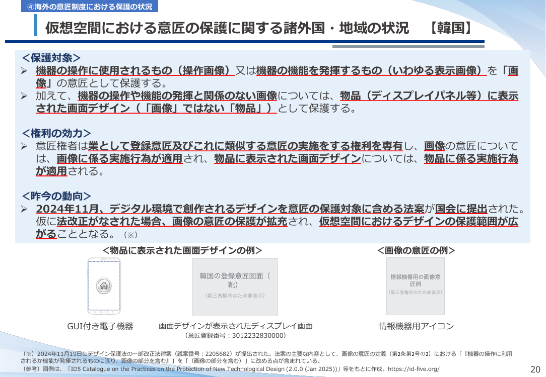Open the https://id-five.org/ link

tap(414, 368)
